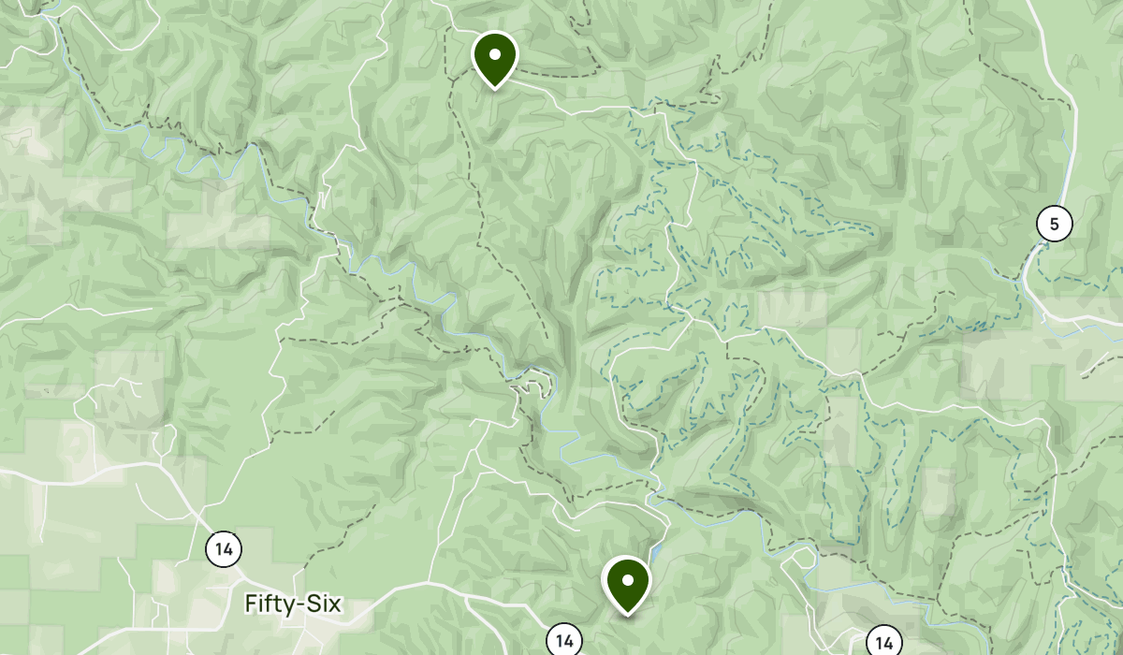Click the Highway 5 route shield
The width and height of the screenshot is (1123, 655).
coord(1055,225)
